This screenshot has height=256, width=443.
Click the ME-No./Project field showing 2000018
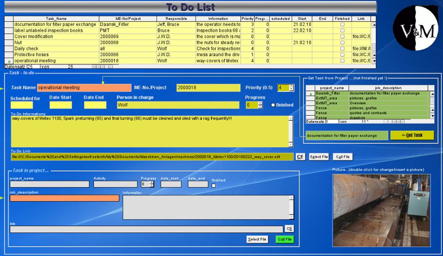tap(208, 87)
